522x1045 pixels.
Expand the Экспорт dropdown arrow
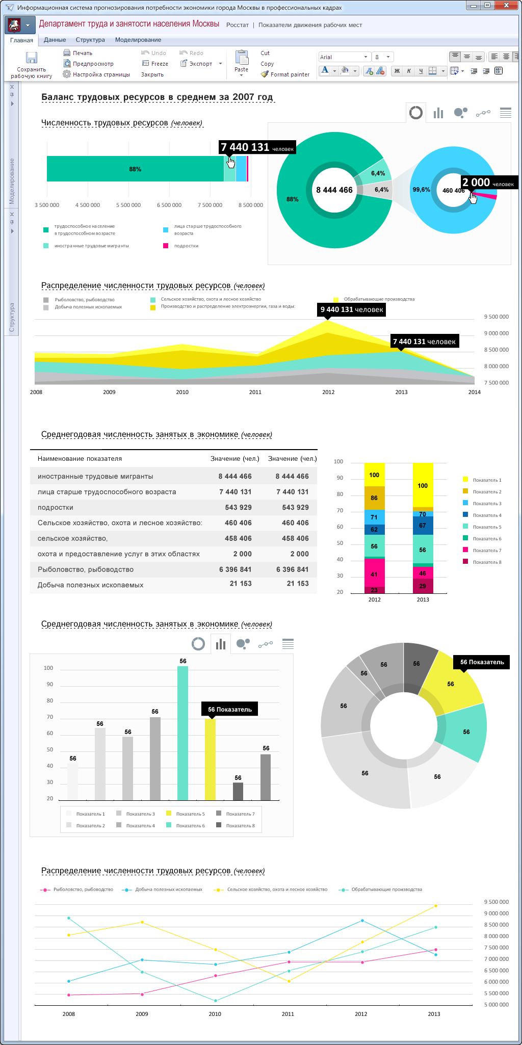(220, 64)
